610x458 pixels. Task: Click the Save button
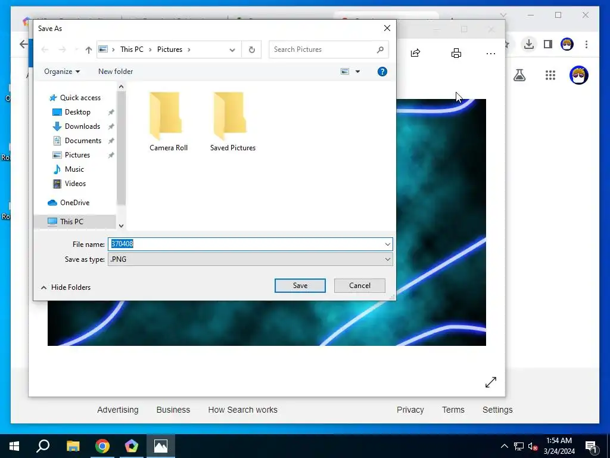point(300,286)
